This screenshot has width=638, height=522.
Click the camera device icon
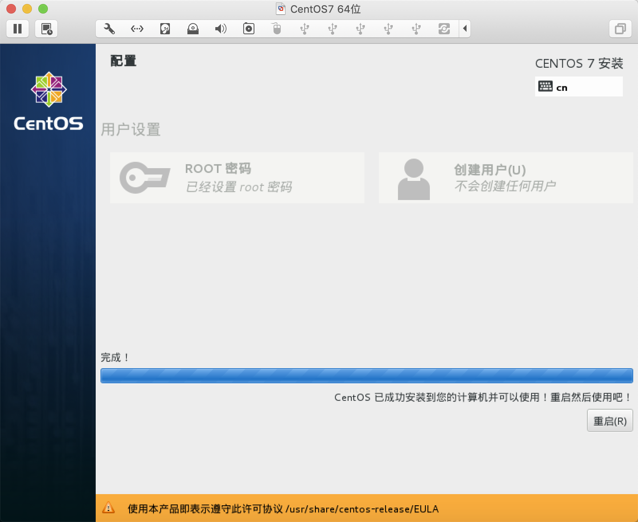249,29
